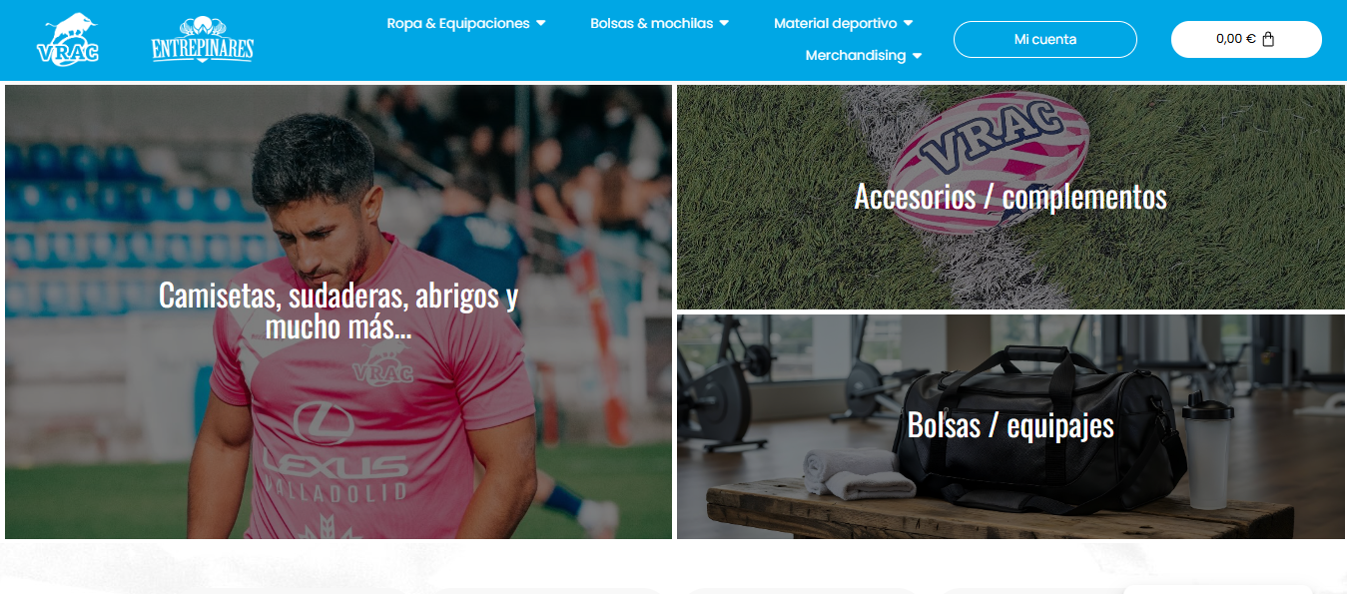Expand the Merchandising dropdown arrow

click(918, 56)
